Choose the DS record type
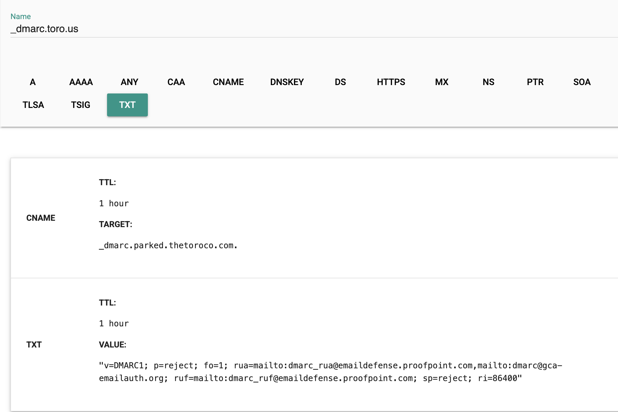The height and width of the screenshot is (412, 618). 340,82
